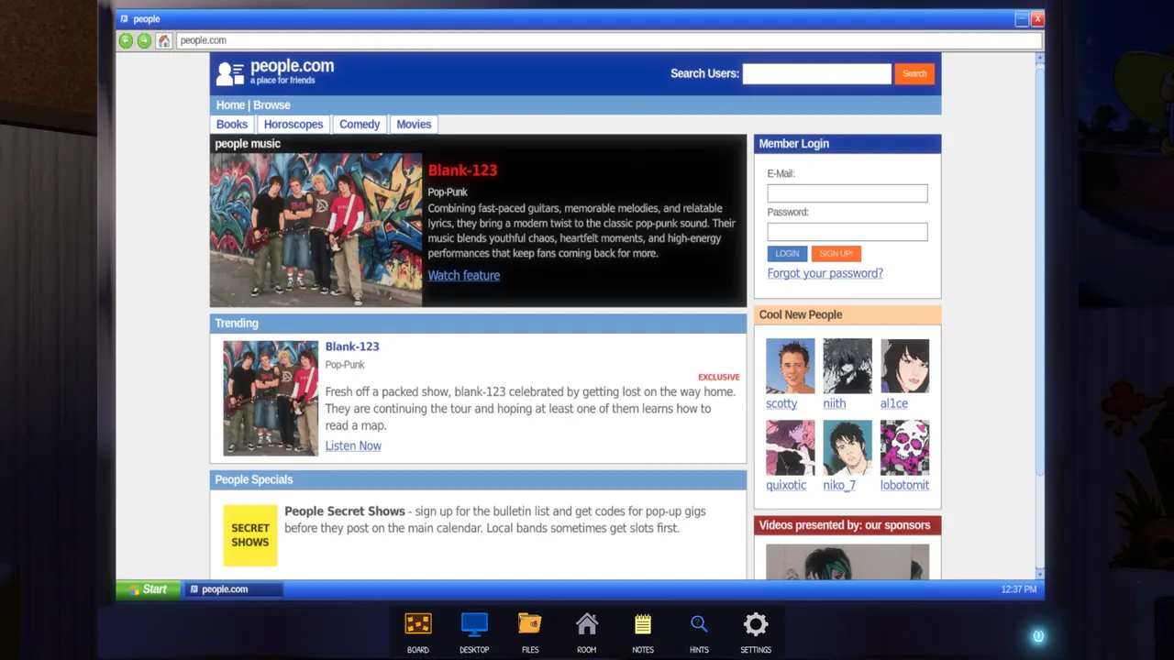Screen dimensions: 1174x660
Task: Open the DESKTOP monitor icon
Action: [x=474, y=624]
